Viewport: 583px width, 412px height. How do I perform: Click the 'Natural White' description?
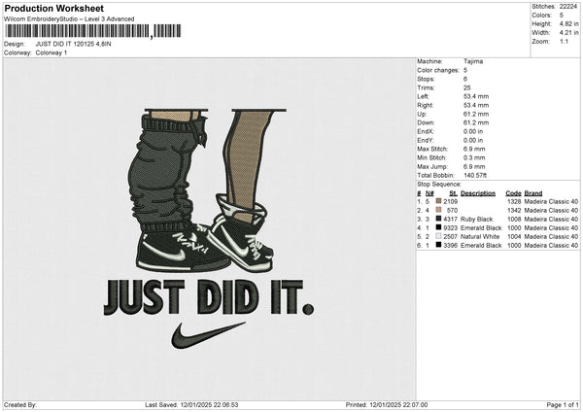click(x=480, y=236)
